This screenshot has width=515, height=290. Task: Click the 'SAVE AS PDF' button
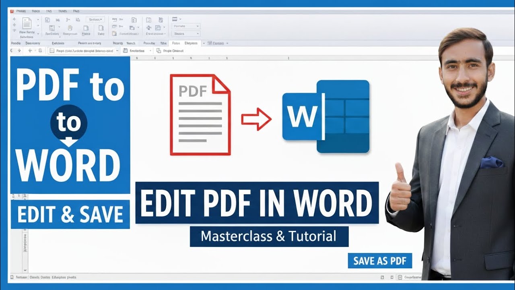[x=380, y=261]
